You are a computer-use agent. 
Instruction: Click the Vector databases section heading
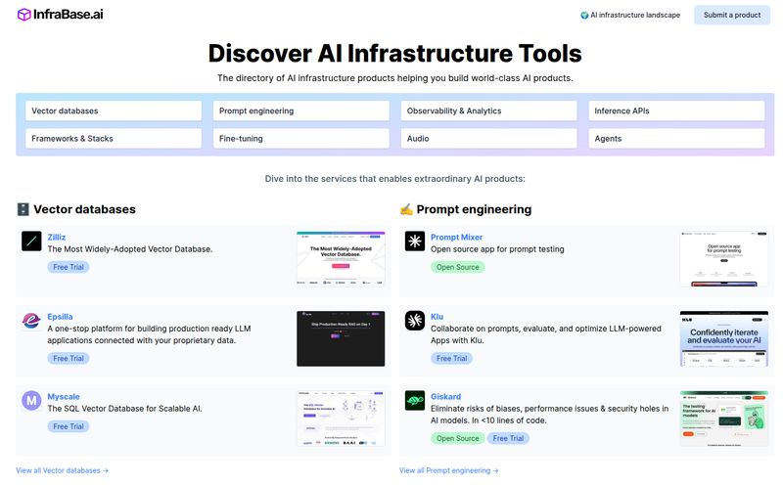pos(84,209)
